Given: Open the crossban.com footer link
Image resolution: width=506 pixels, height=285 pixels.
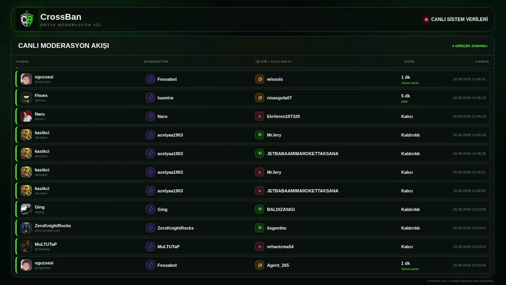Looking at the screenshot, I should coord(437,281).
